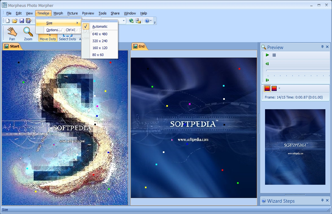Open the Window menu
Screen dimensions: 332x214
130,13
